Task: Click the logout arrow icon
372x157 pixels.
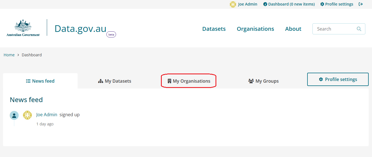Action: coord(361,4)
